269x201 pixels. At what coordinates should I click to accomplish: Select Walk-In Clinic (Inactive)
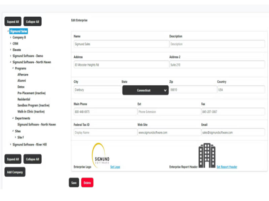(x=31, y=112)
